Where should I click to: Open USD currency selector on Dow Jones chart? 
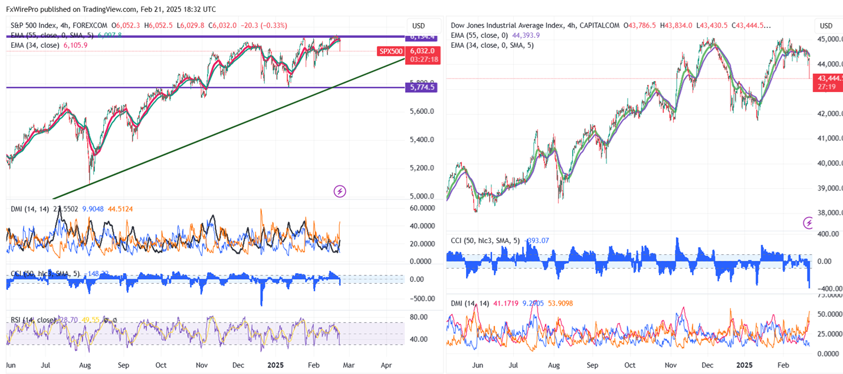point(827,26)
